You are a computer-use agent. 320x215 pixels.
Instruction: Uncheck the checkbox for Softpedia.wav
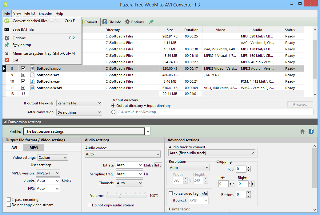tap(23, 81)
